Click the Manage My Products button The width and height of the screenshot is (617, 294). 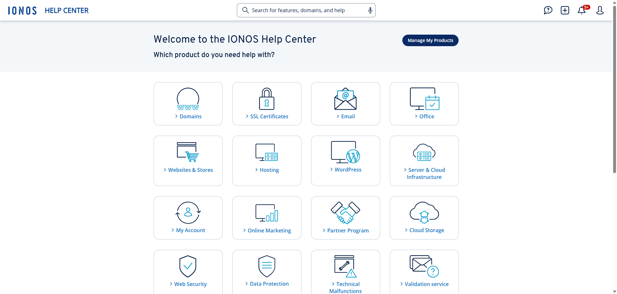coord(430,40)
